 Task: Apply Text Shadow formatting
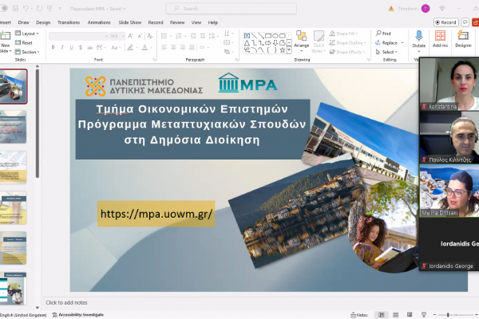click(x=81, y=47)
